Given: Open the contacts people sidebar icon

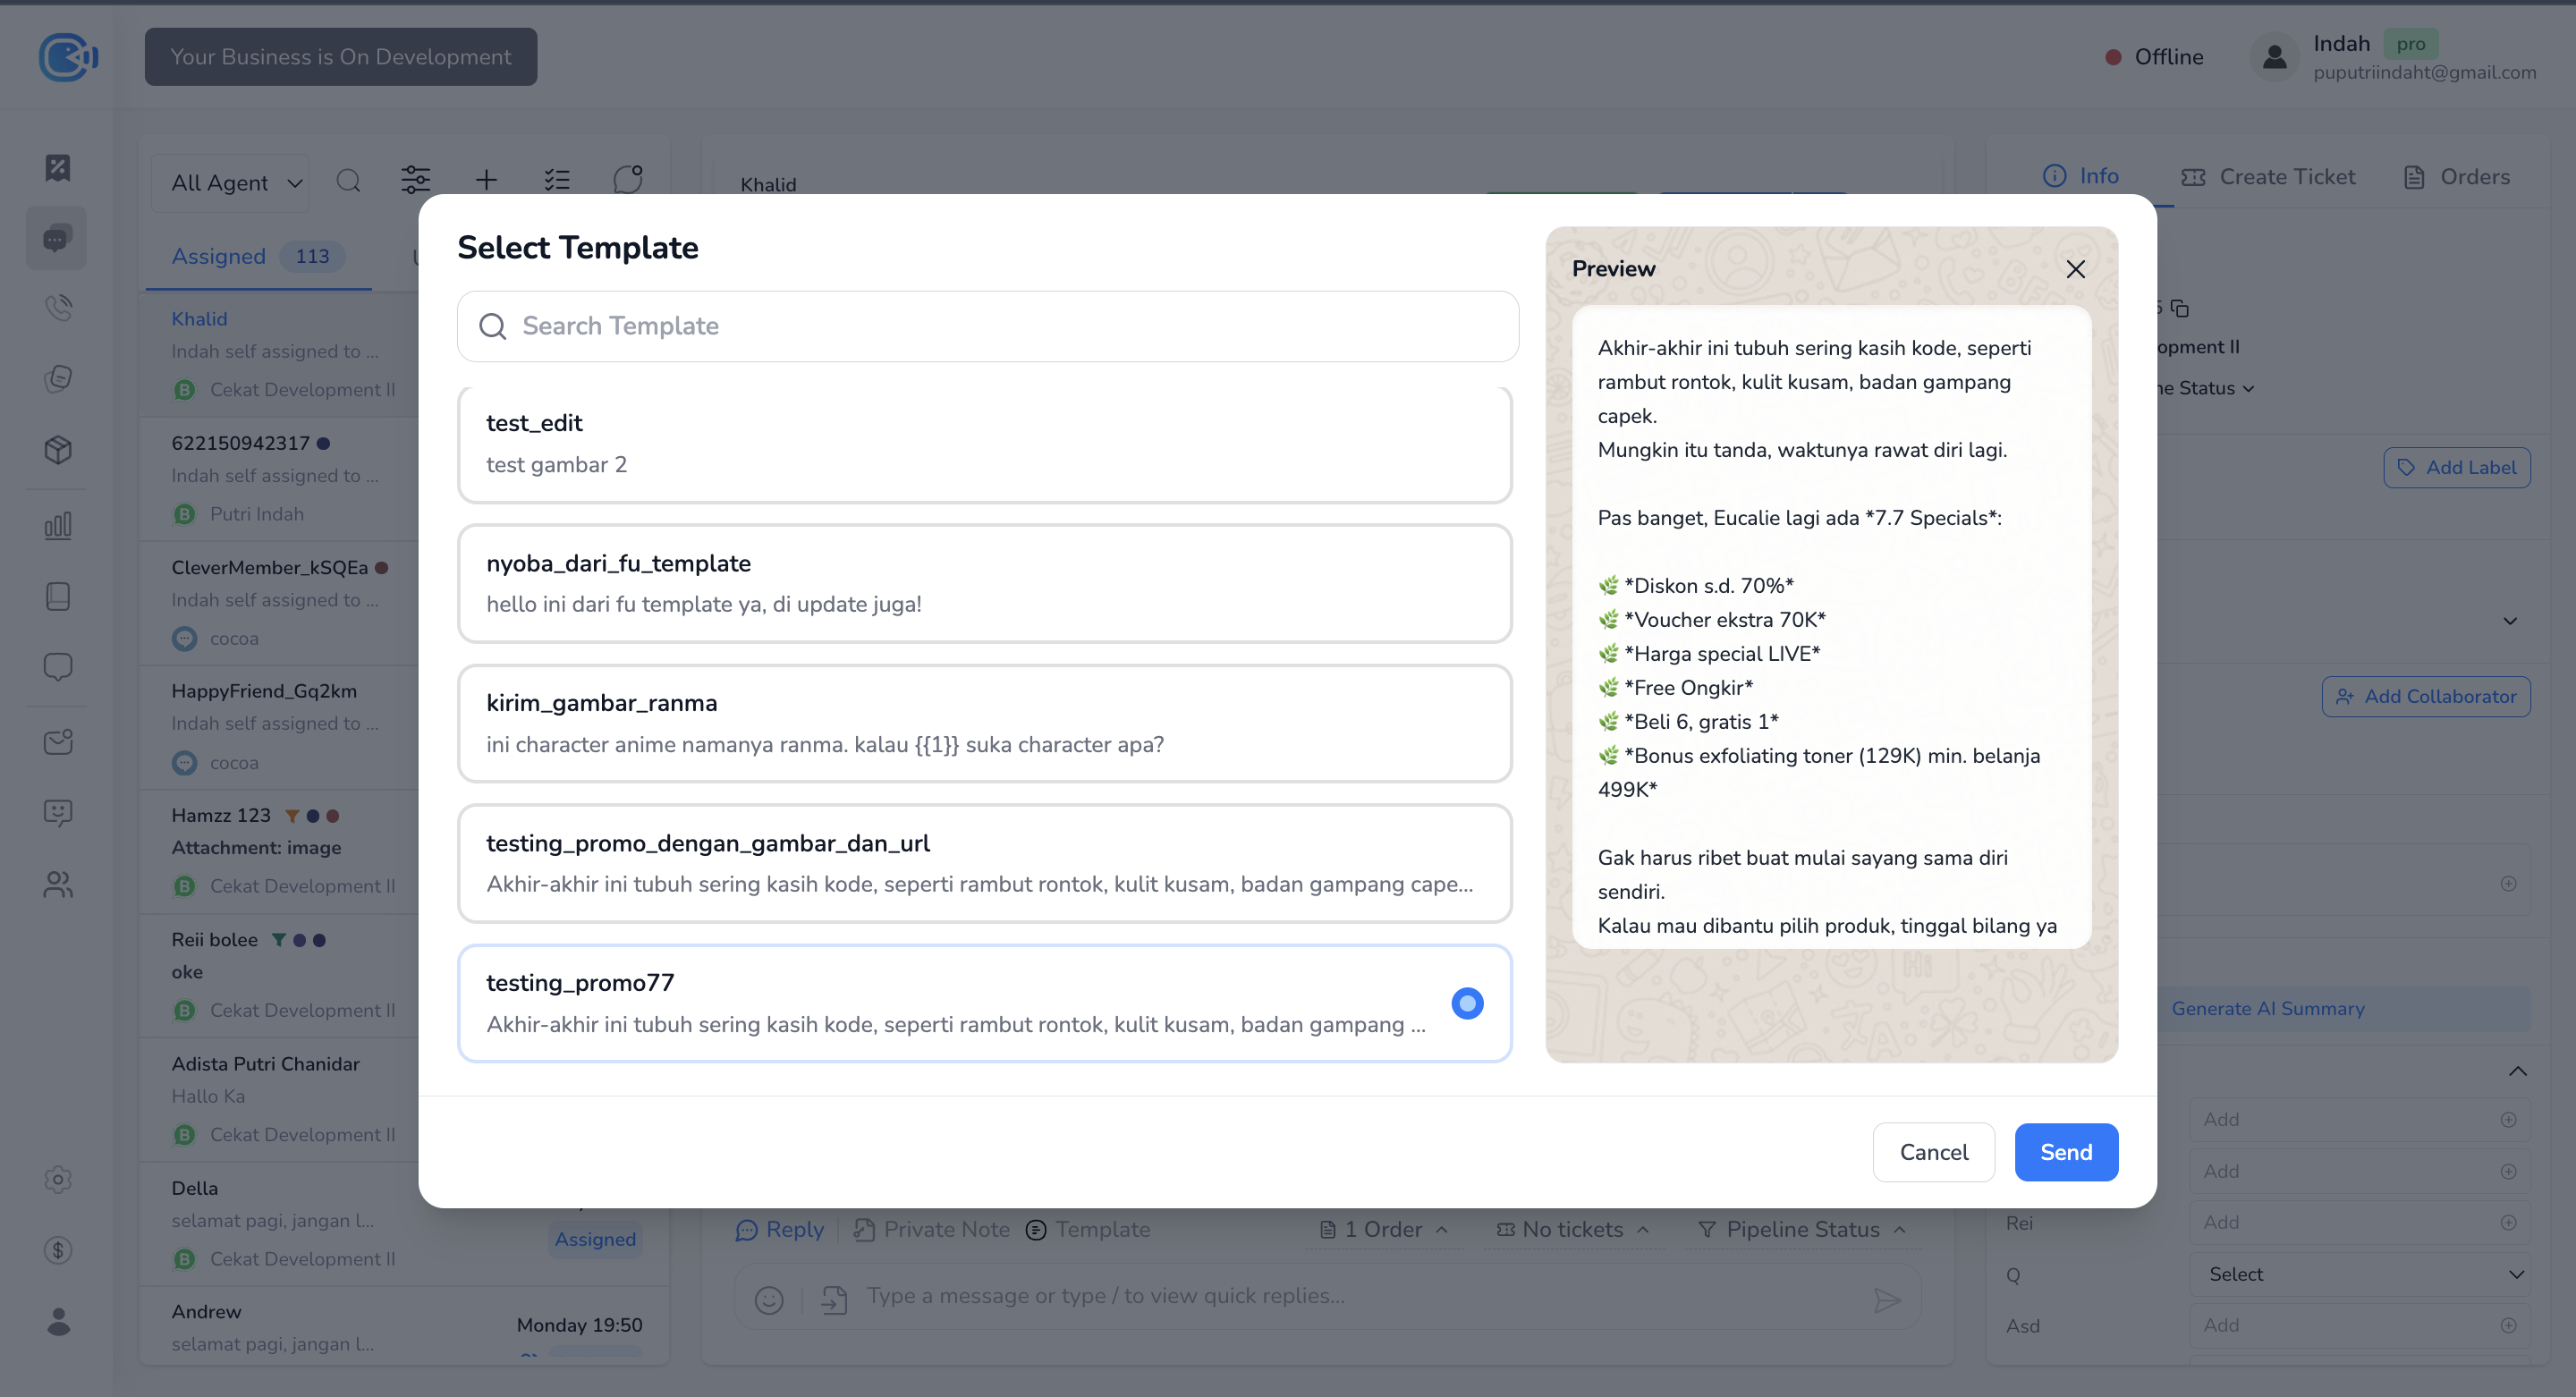Looking at the screenshot, I should [x=58, y=884].
